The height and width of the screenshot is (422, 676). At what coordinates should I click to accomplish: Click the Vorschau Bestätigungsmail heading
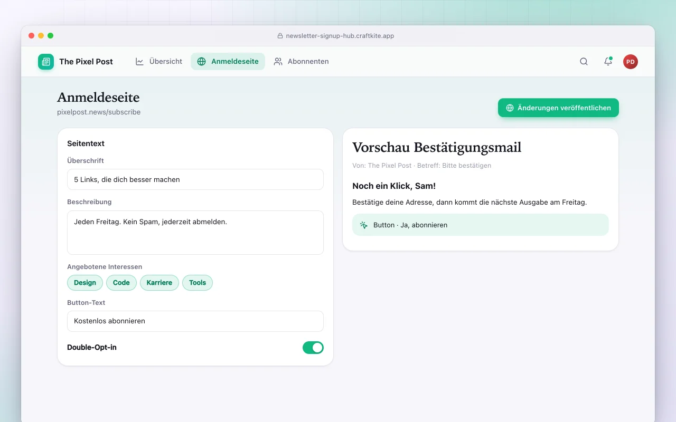pyautogui.click(x=437, y=148)
